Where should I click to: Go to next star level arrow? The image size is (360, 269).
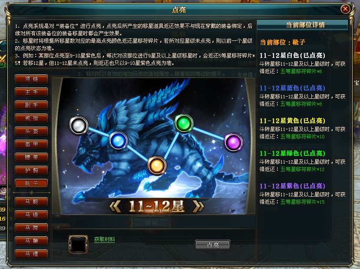pyautogui.click(x=198, y=206)
